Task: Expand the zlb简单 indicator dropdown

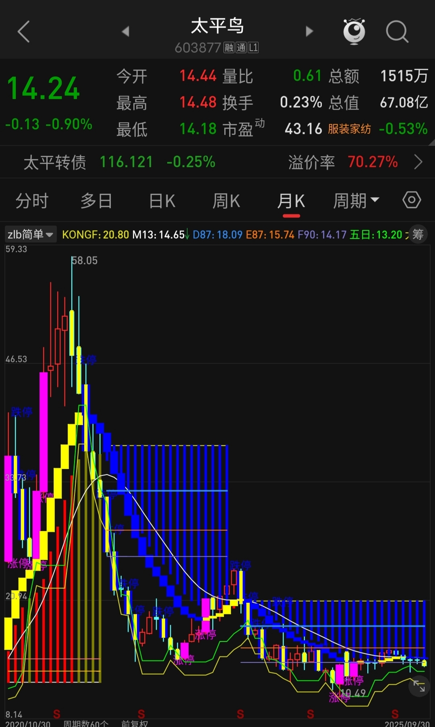Action: (x=31, y=234)
